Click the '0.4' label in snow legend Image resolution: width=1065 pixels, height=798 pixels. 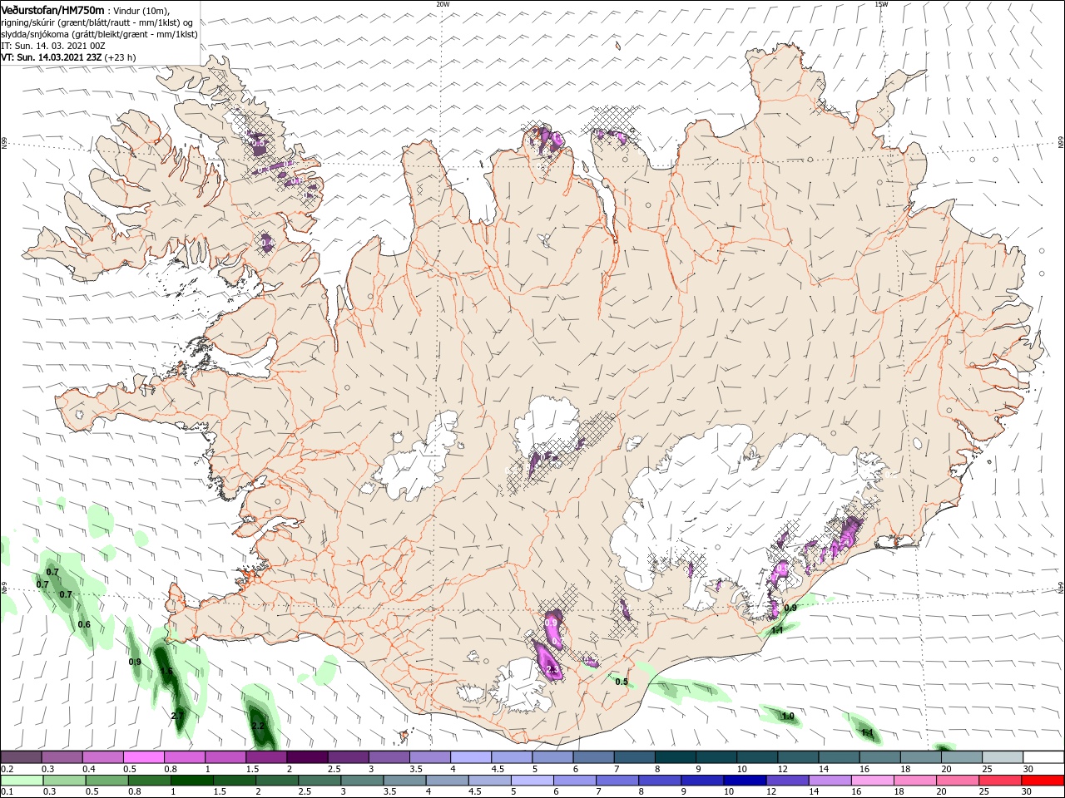pos(89,769)
